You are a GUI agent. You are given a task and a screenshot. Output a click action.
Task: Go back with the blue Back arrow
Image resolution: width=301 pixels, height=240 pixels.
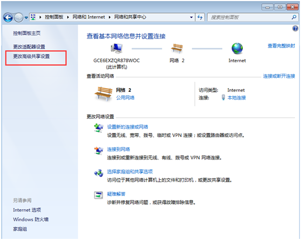(8, 18)
